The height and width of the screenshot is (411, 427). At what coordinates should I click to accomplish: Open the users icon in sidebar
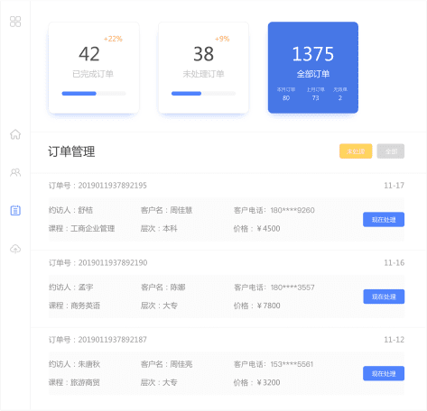15,172
